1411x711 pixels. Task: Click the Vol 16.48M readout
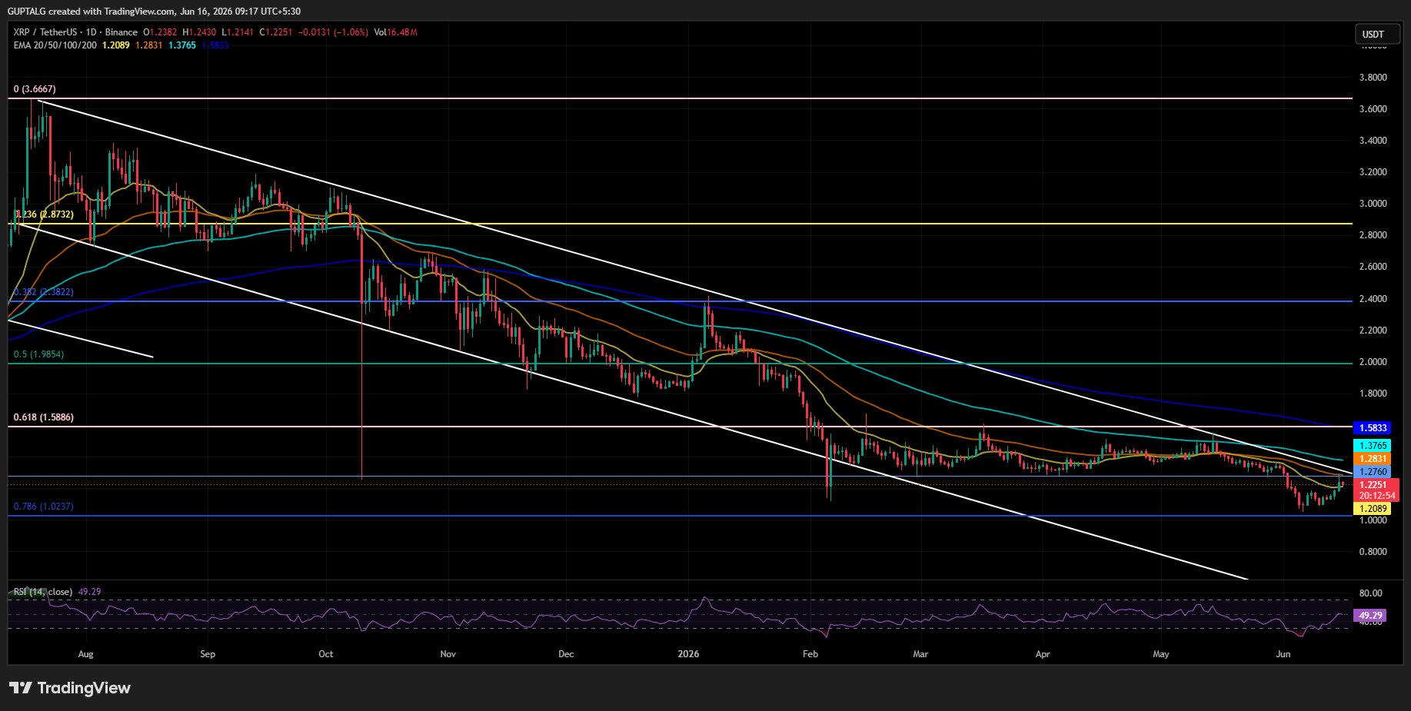click(x=396, y=32)
